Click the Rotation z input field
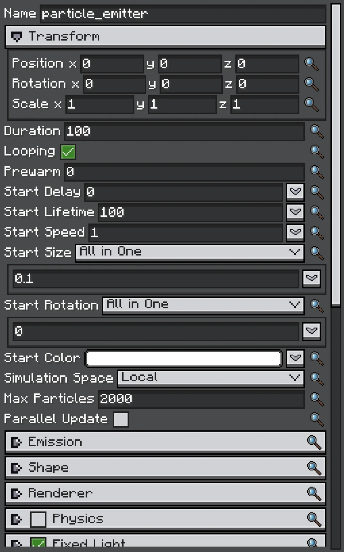 [x=268, y=84]
